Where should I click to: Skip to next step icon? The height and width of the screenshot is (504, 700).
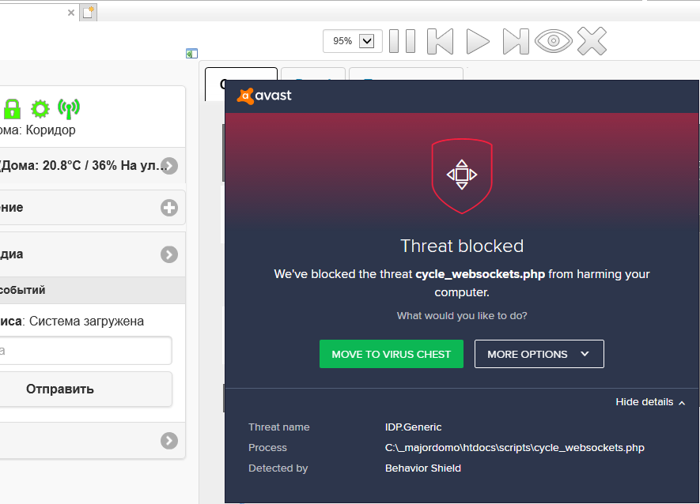516,41
